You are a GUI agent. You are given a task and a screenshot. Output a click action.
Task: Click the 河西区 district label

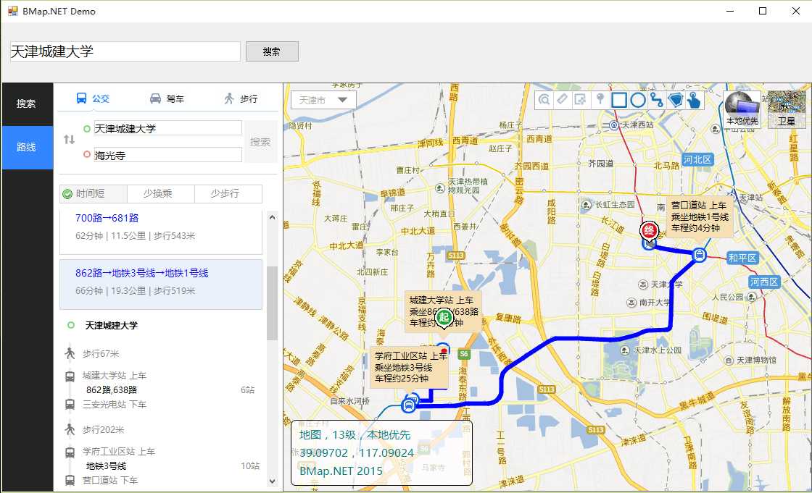click(764, 282)
